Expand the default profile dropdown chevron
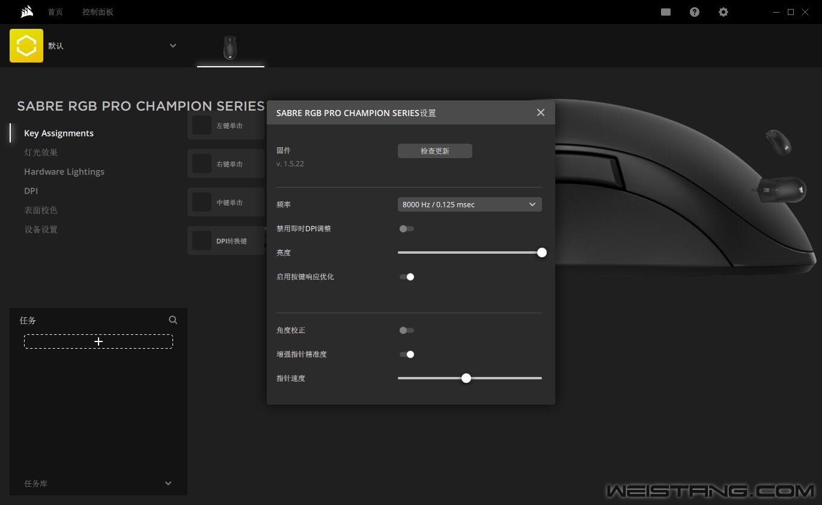This screenshot has width=822, height=505. click(x=173, y=46)
